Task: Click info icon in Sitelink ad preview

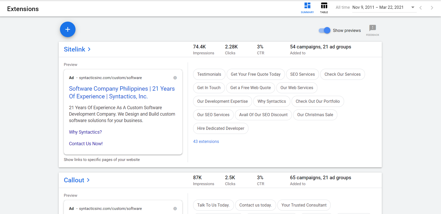Action: point(175,78)
